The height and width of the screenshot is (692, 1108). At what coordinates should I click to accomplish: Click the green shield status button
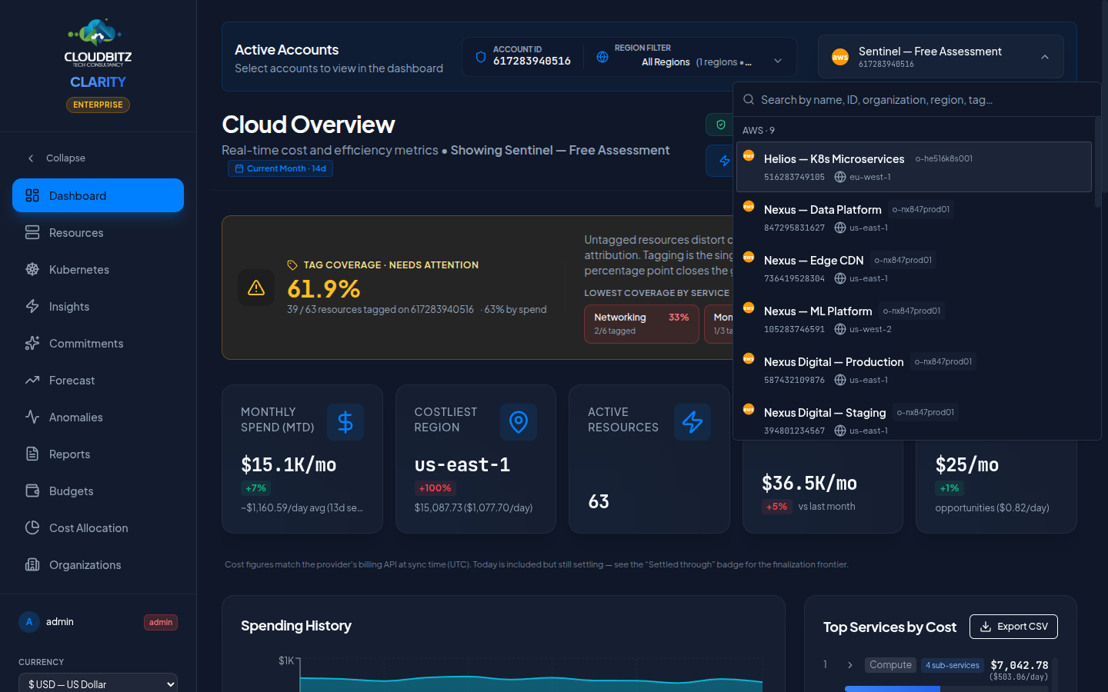(x=720, y=125)
